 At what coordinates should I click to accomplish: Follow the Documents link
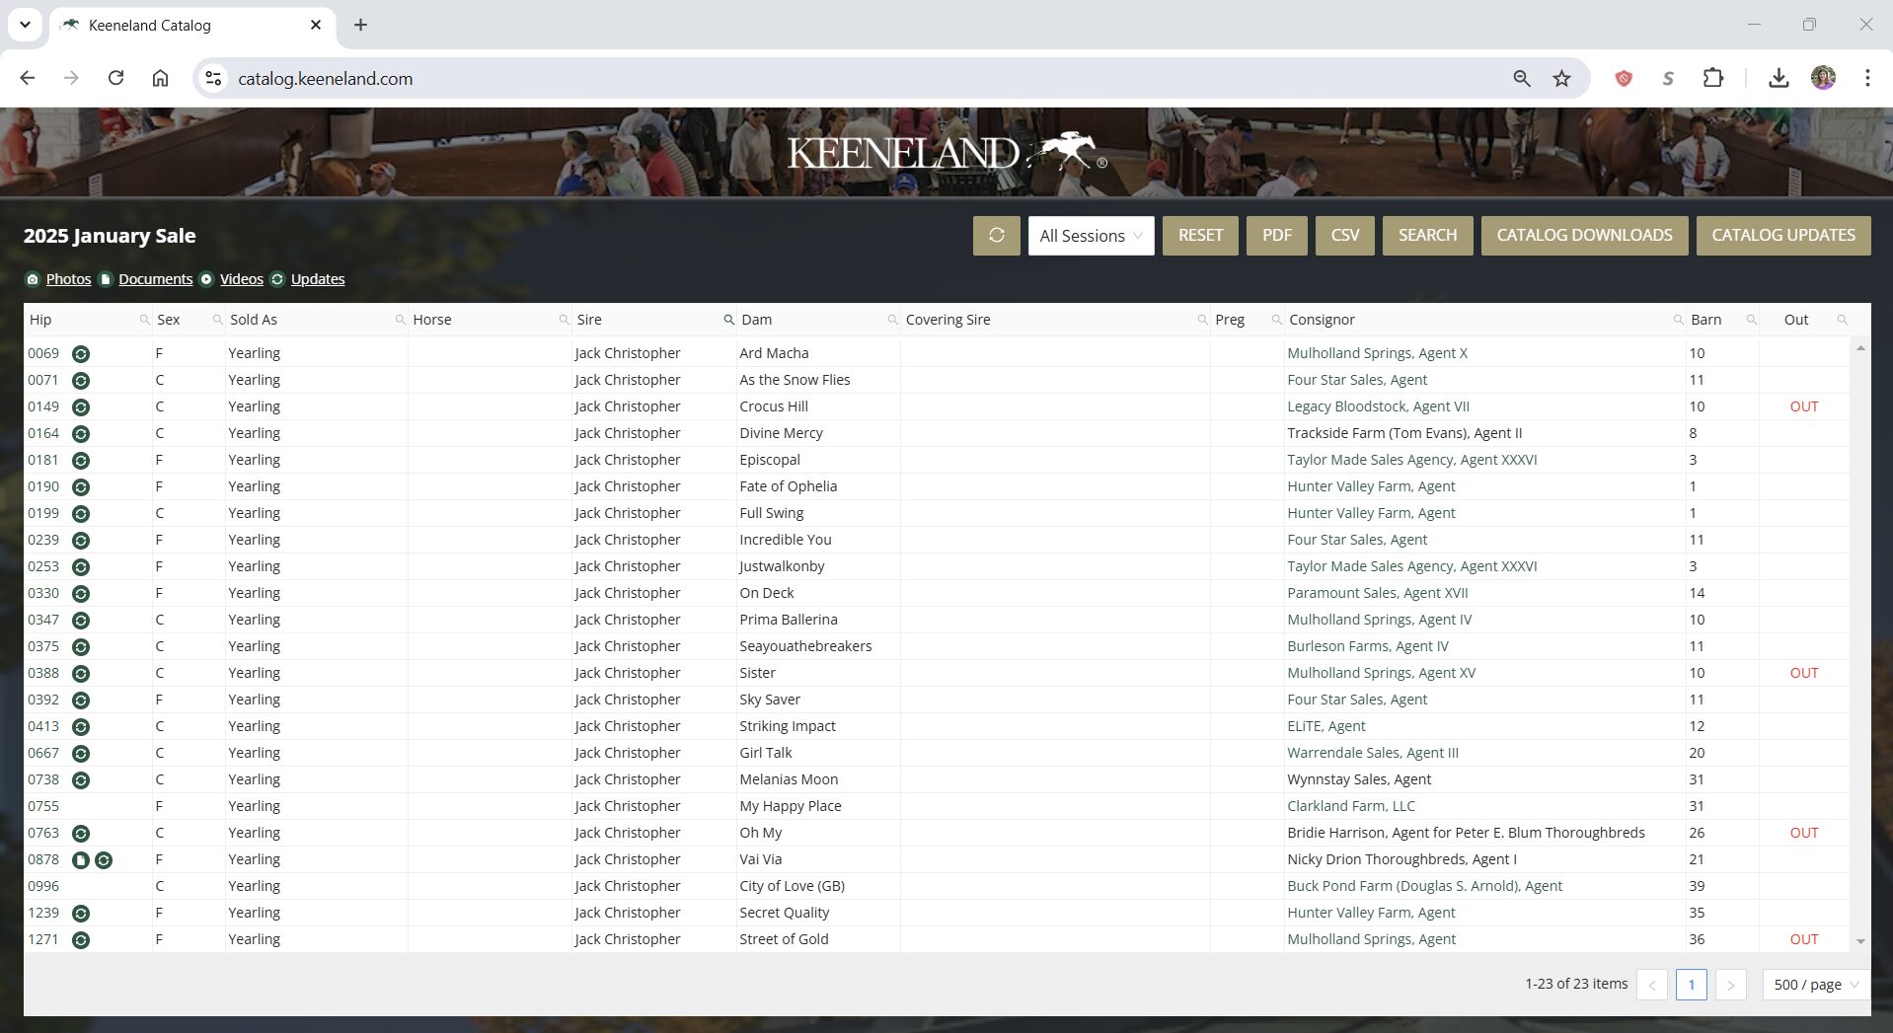[x=155, y=279]
